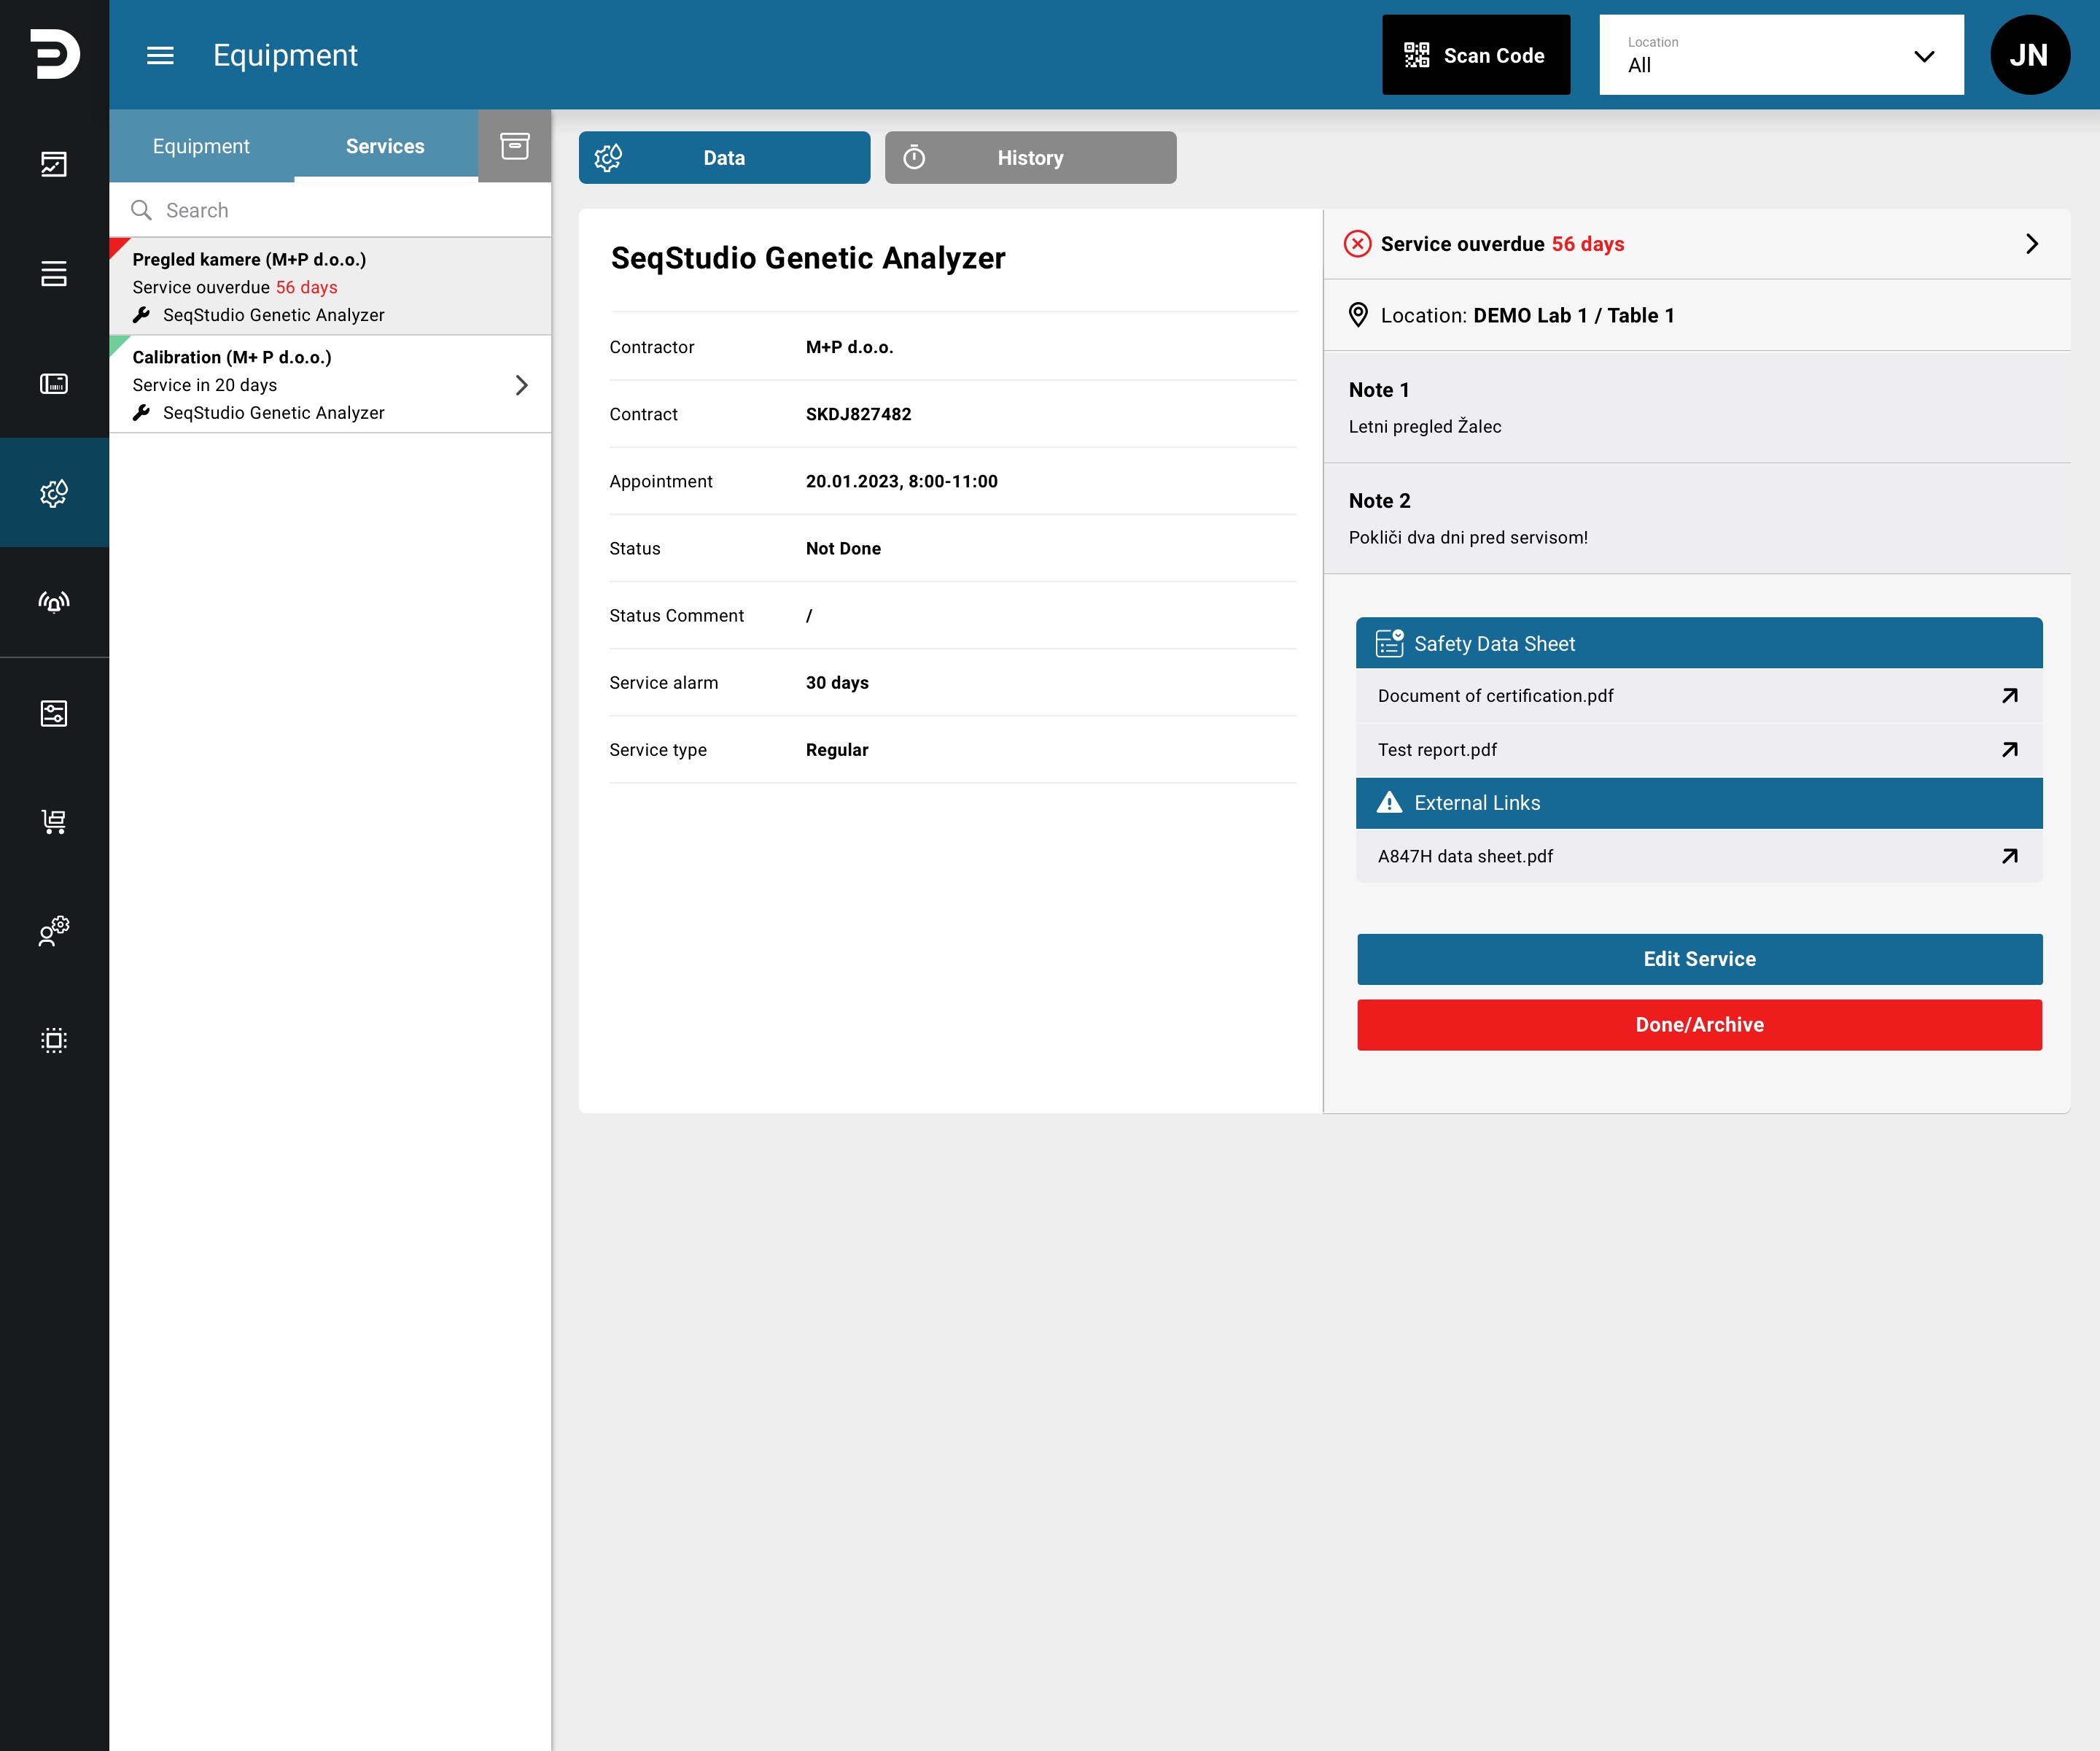Open the barcode inventory icon in sidebar
Screen dimensions: 2100x1751
point(54,383)
